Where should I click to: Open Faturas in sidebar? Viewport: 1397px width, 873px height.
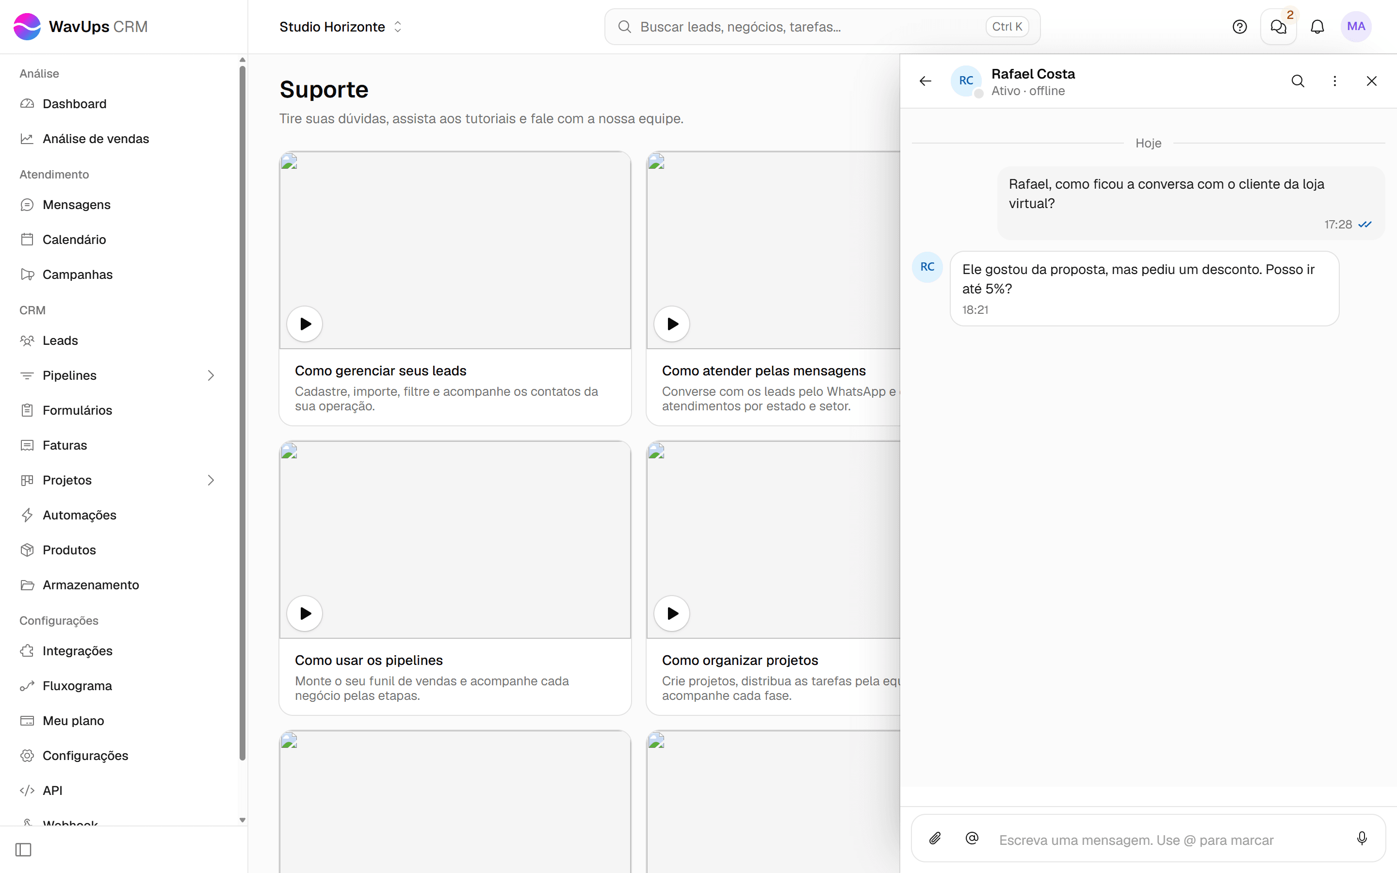pos(119,446)
